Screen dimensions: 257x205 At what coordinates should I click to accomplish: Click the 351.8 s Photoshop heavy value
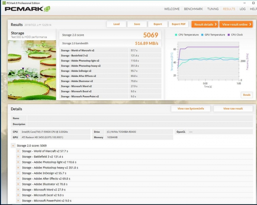[x=135, y=66]
